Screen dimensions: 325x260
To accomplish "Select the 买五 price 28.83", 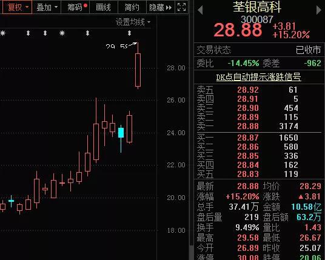I will pos(248,174).
